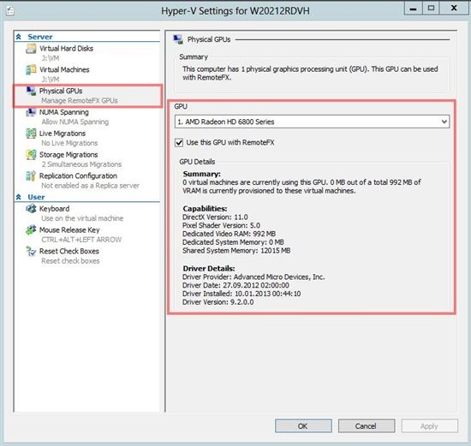This screenshot has height=446, width=471.
Task: Select Virtual Hard Disks setting
Action: click(x=67, y=48)
